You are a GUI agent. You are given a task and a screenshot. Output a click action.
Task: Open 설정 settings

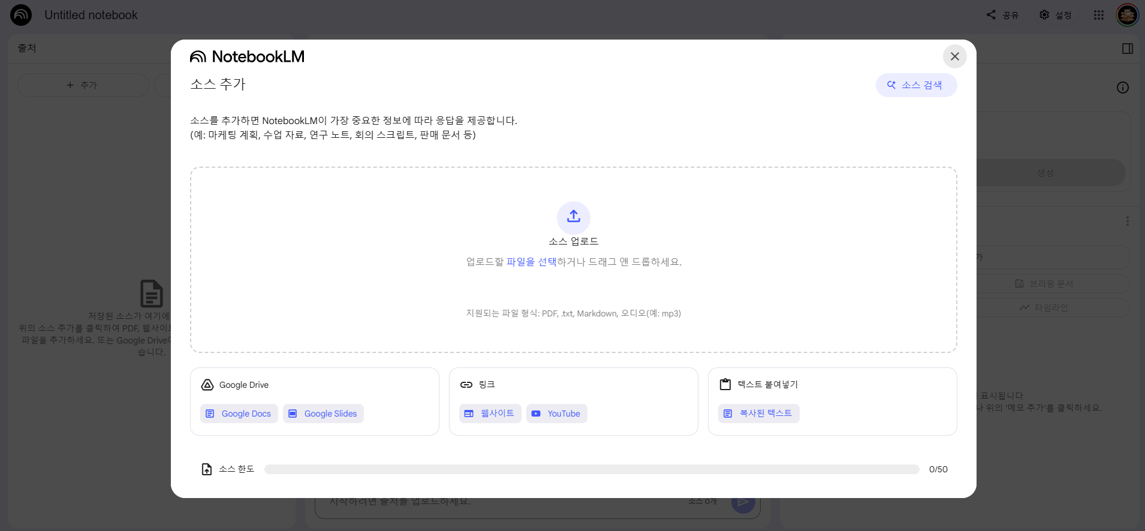(x=1056, y=15)
